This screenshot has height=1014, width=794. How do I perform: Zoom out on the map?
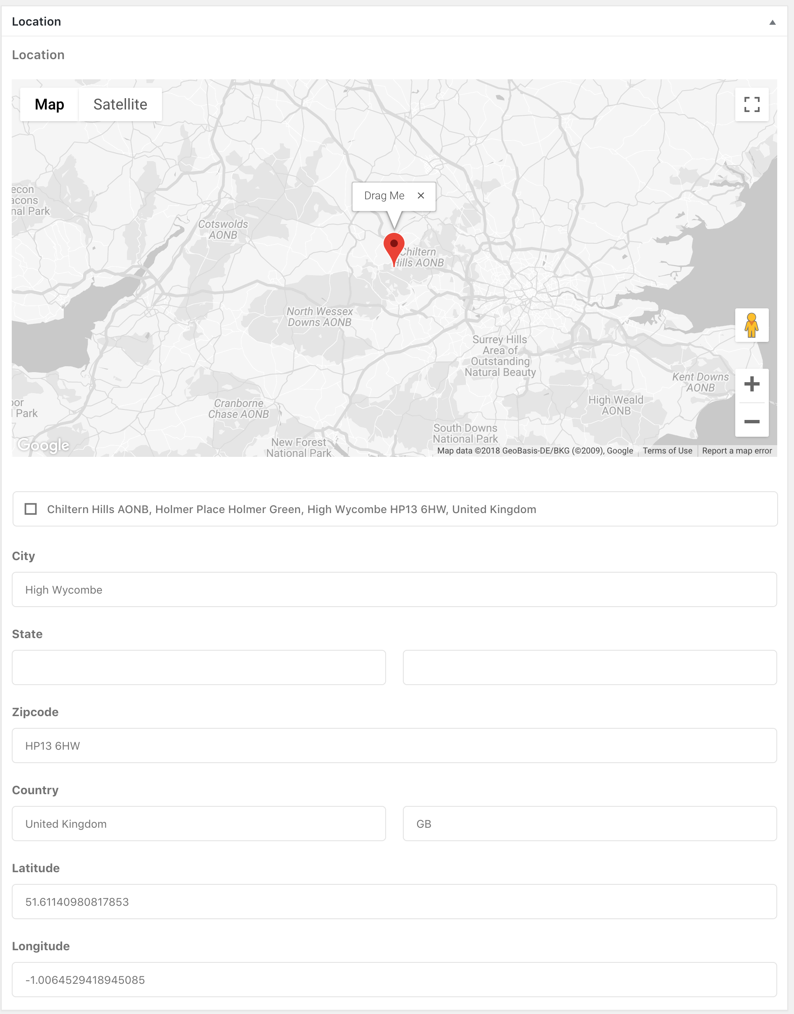coord(751,421)
